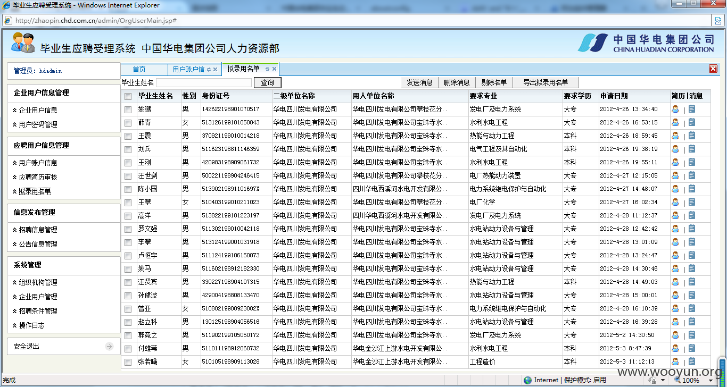Open the zoom level 100% dropdown

(709, 380)
